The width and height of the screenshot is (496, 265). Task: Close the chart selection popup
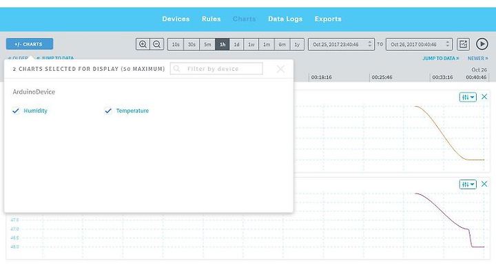pos(280,69)
